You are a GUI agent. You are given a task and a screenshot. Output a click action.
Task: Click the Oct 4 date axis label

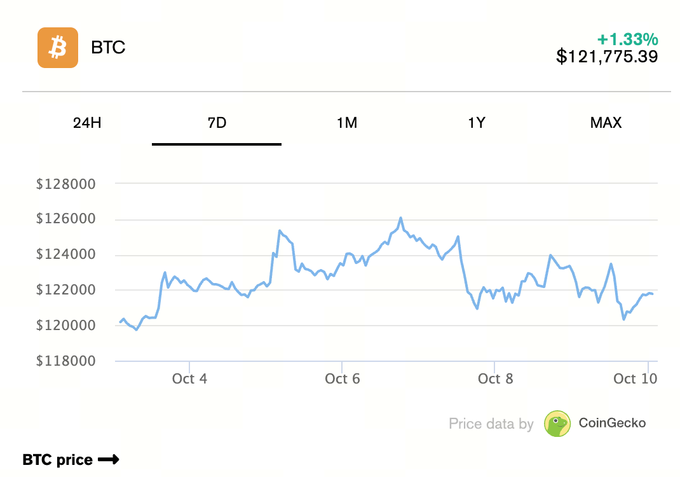tap(189, 379)
